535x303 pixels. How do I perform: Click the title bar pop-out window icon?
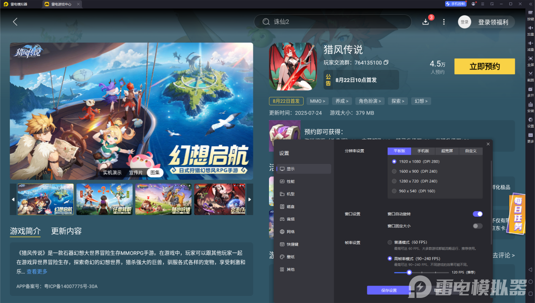(492, 4)
